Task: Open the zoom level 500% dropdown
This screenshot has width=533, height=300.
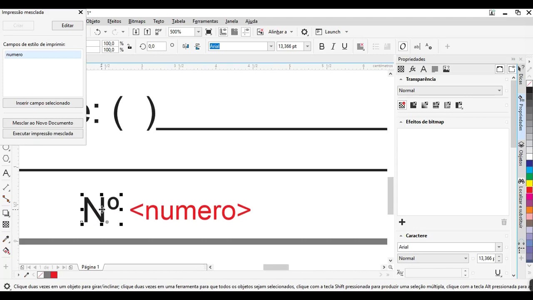Action: (198, 32)
